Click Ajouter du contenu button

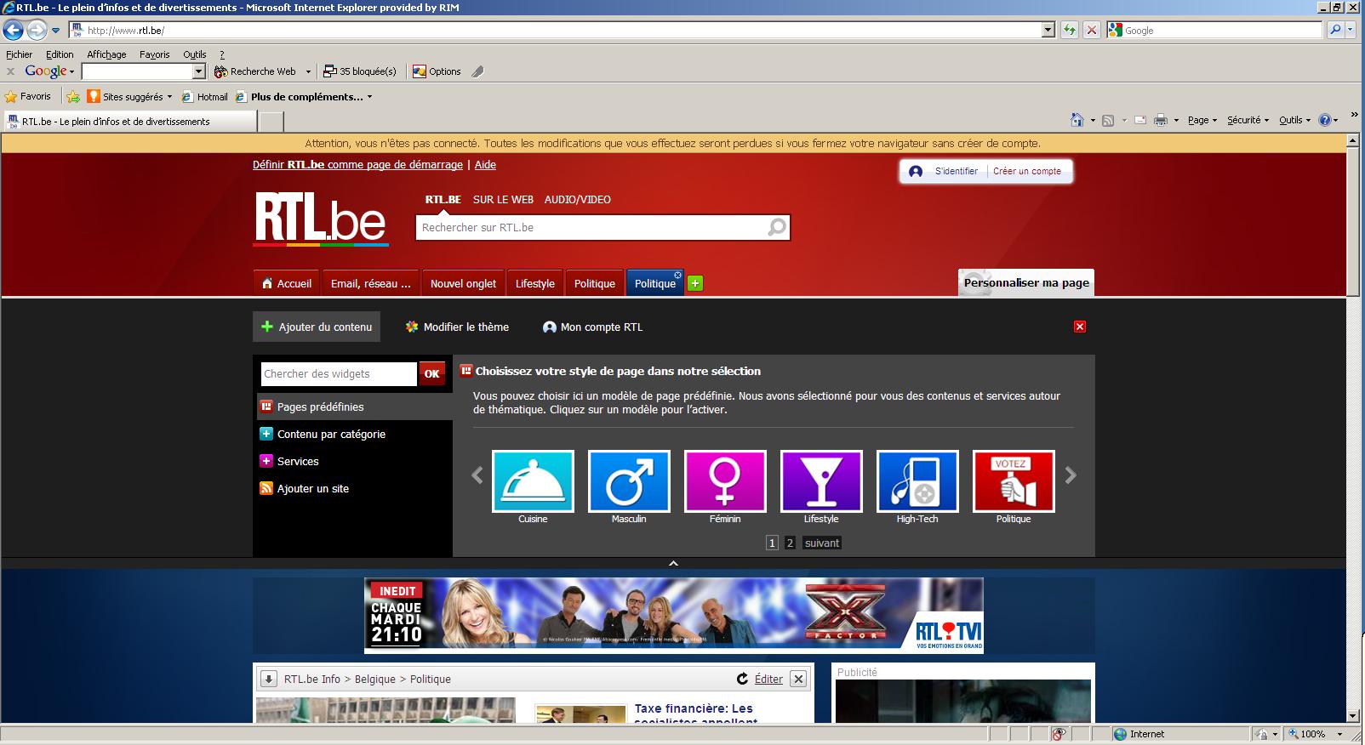[317, 327]
